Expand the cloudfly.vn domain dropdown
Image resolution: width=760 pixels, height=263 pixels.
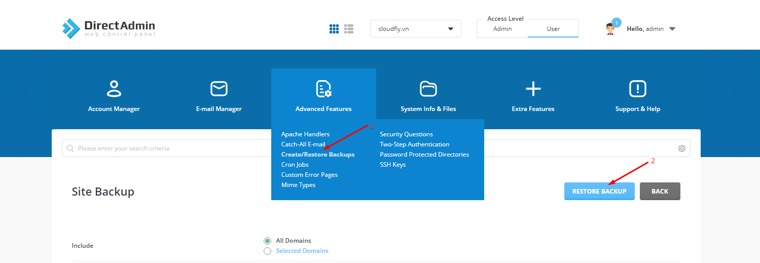pos(416,29)
